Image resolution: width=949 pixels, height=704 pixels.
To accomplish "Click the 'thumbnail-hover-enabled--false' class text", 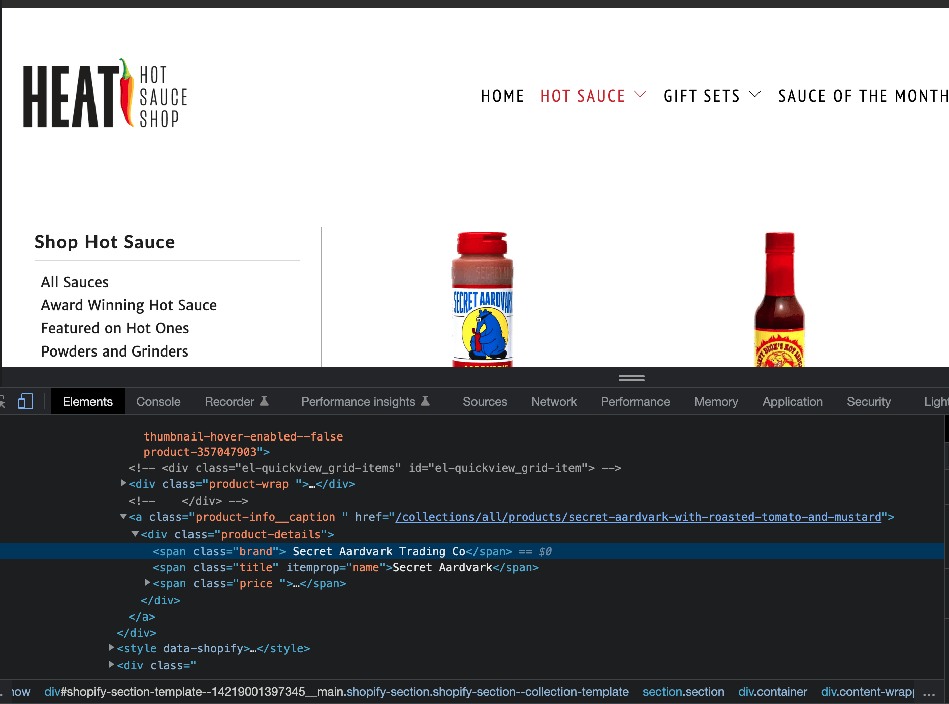I will 243,436.
